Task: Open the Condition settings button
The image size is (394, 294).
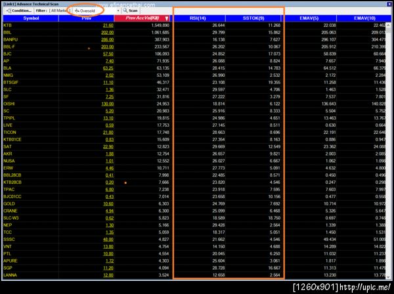Action: tap(18, 10)
